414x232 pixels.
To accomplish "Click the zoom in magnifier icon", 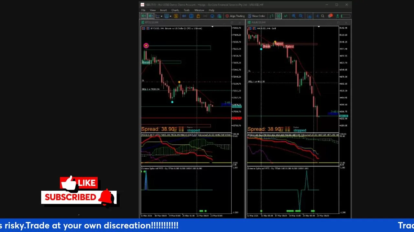I will coord(294,16).
